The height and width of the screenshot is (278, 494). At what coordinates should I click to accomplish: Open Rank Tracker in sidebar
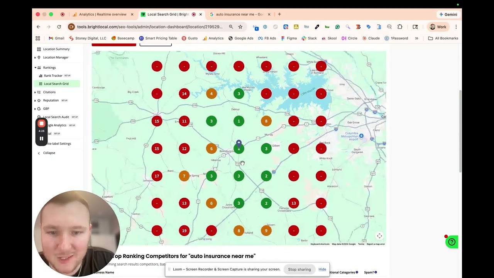click(x=53, y=76)
